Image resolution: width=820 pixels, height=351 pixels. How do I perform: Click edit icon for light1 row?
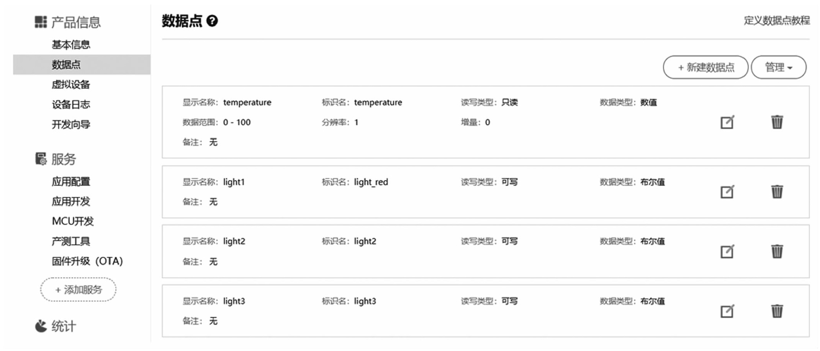pyautogui.click(x=727, y=192)
